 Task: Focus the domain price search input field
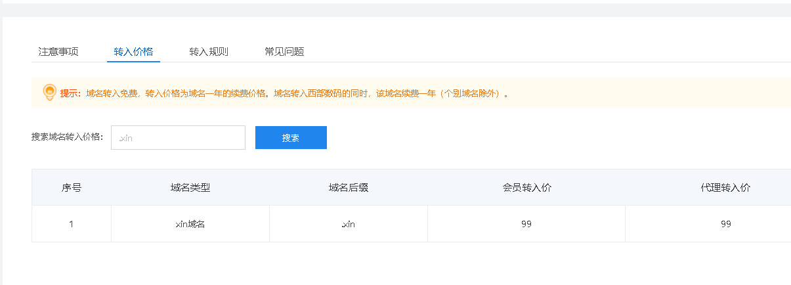coord(178,138)
